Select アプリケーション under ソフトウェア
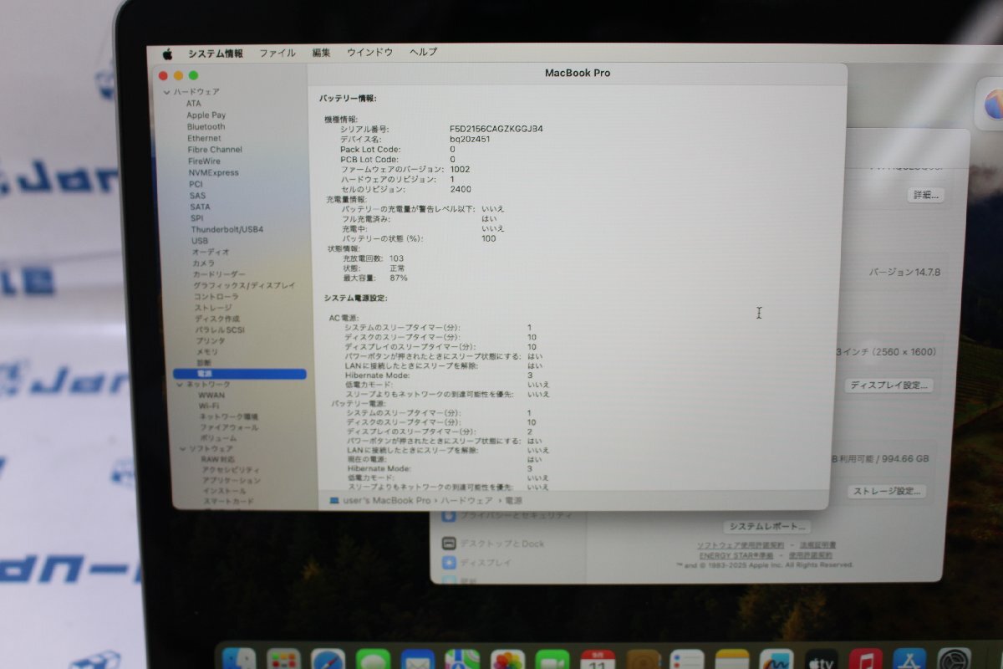 232,481
